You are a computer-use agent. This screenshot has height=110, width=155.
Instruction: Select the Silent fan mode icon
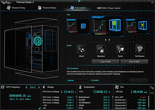point(81,49)
